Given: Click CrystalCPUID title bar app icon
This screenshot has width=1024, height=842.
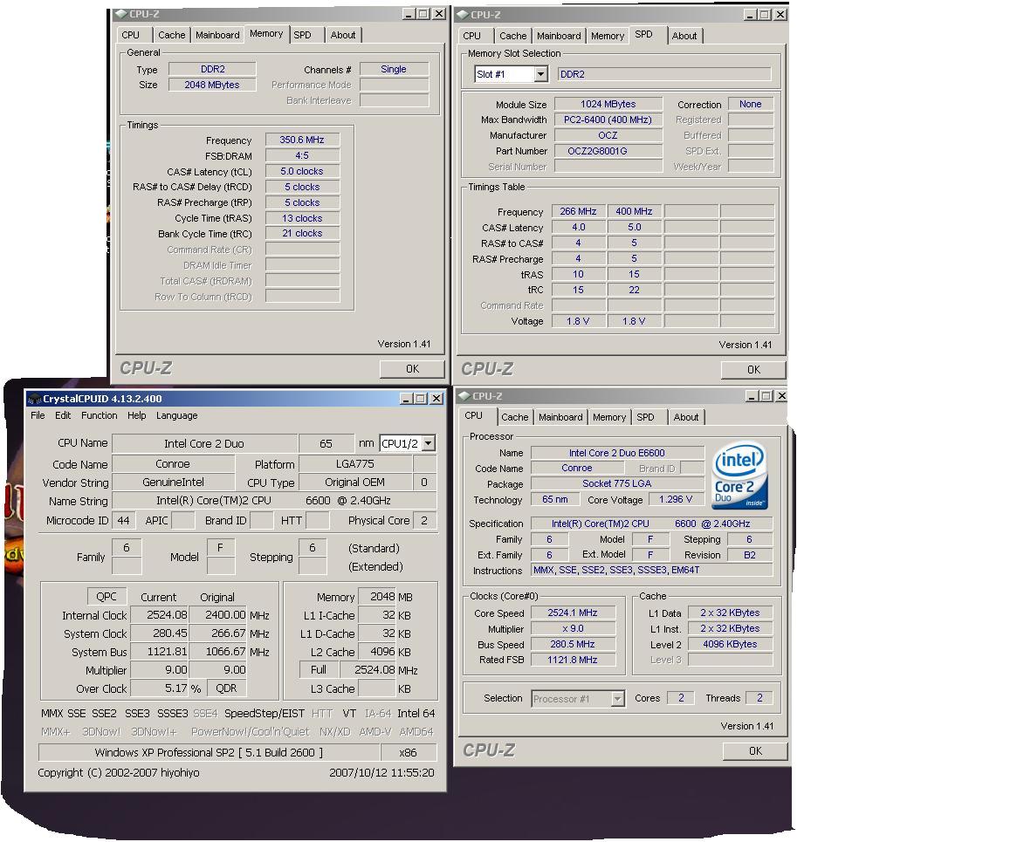Looking at the screenshot, I should 35,399.
